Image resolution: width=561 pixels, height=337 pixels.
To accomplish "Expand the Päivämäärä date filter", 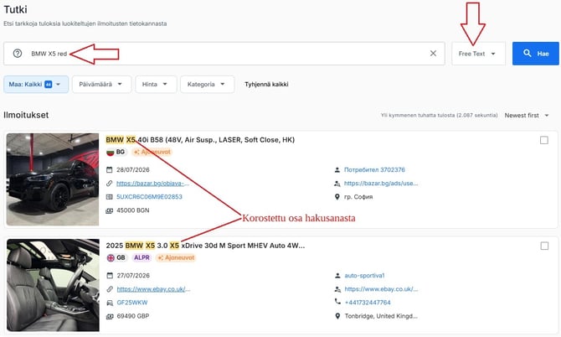I will point(101,85).
